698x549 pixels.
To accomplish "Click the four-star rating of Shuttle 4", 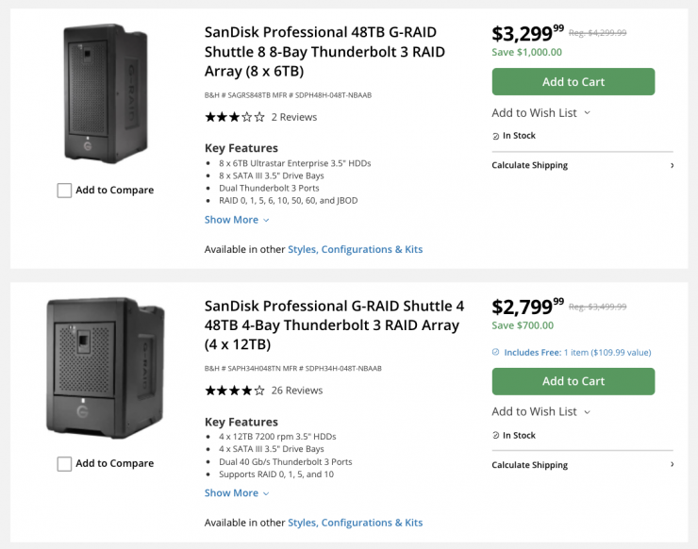I will tap(235, 391).
